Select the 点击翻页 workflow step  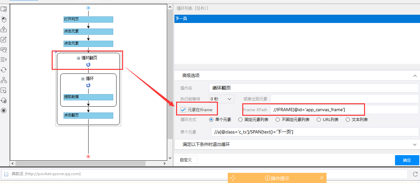click(x=88, y=115)
